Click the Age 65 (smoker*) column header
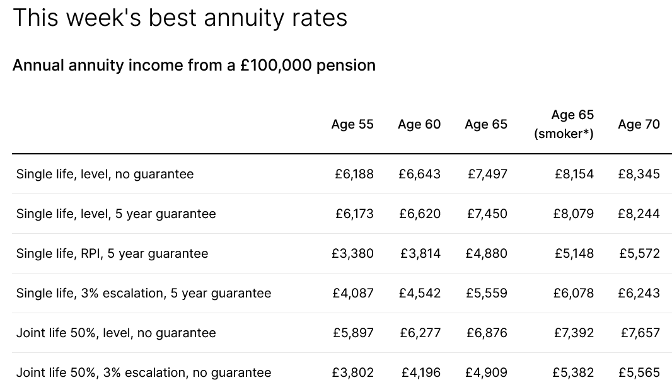Image resolution: width=672 pixels, height=392 pixels. [x=564, y=124]
